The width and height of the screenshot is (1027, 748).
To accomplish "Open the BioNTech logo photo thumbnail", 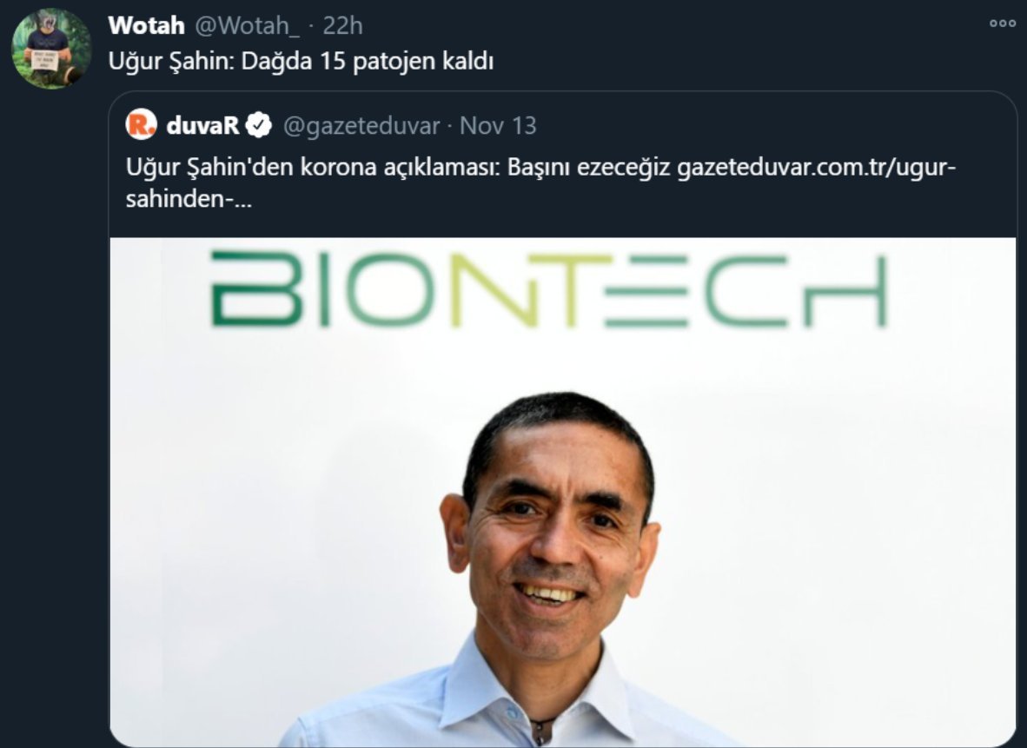I will click(x=563, y=491).
